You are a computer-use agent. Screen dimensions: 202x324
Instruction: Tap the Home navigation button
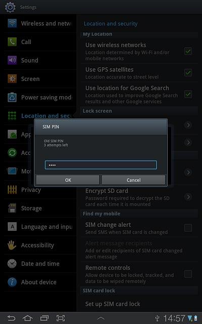(28, 318)
